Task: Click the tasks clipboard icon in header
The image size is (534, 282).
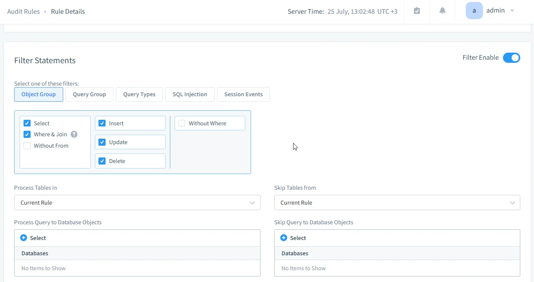Action: [x=417, y=11]
